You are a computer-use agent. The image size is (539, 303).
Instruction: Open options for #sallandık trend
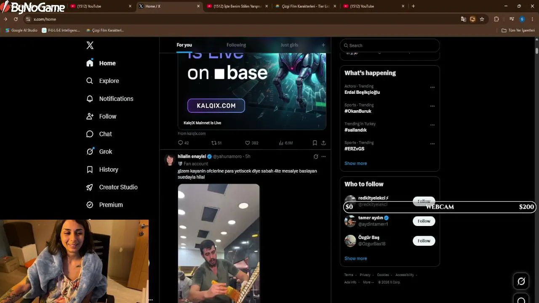click(432, 125)
